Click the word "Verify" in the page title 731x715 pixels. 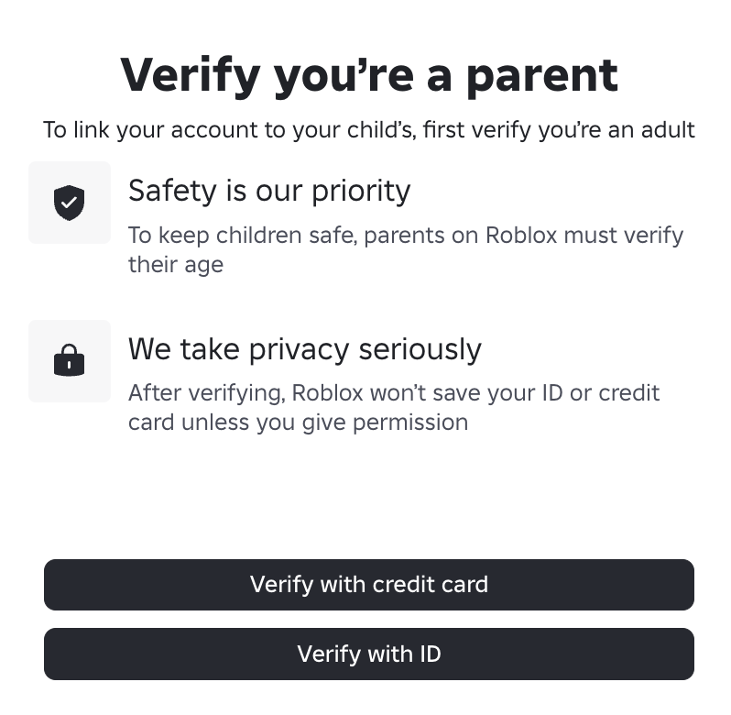pos(190,75)
